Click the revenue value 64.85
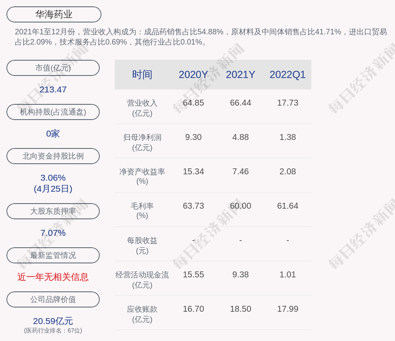 (193, 103)
